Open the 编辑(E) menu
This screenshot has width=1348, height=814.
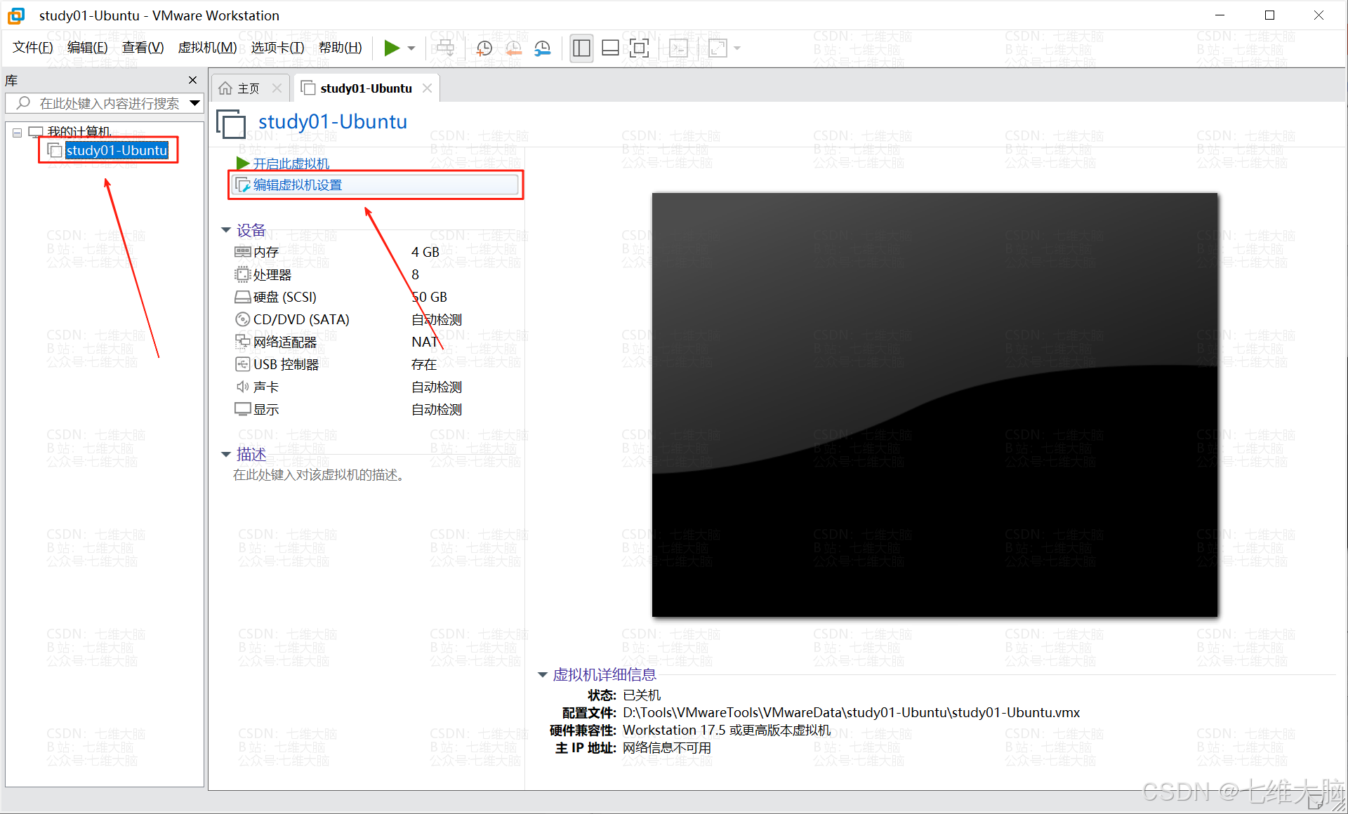[87, 48]
